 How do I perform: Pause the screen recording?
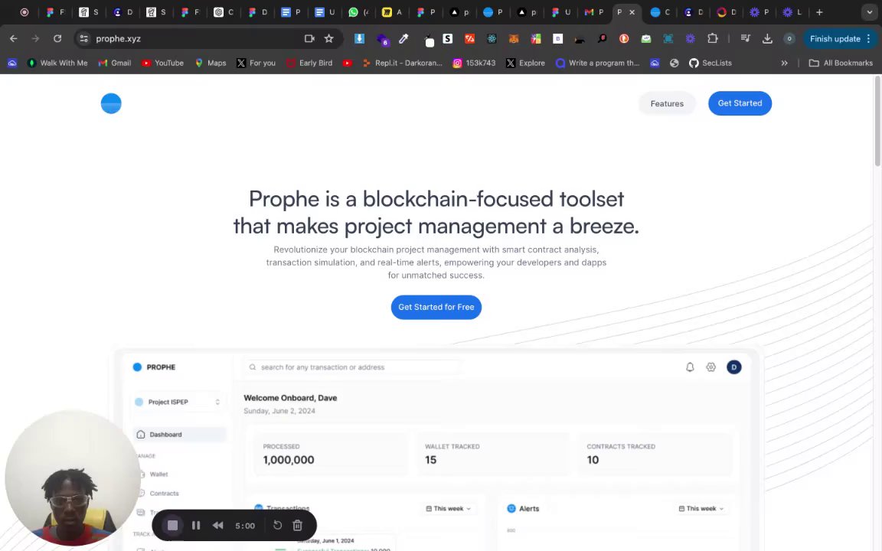tap(196, 525)
